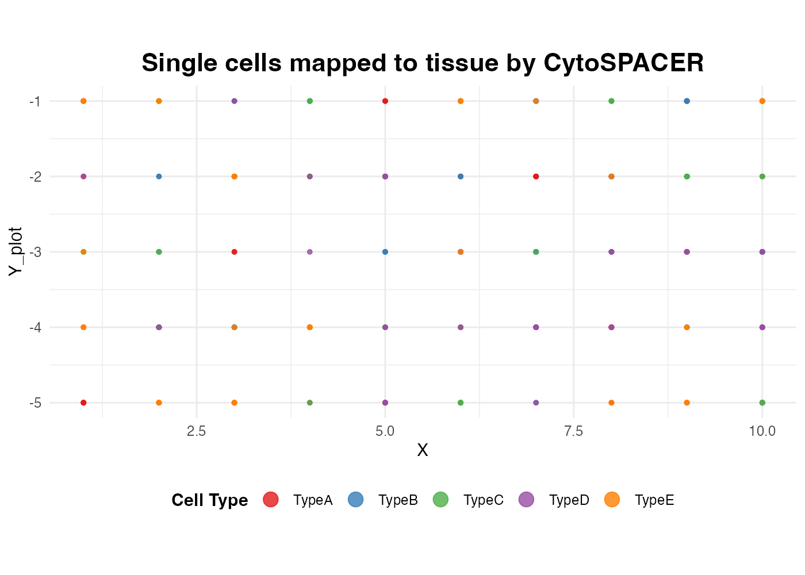Viewport: 805px width, 575px height.
Task: Click the Y_plot axis title
Action: (x=16, y=251)
